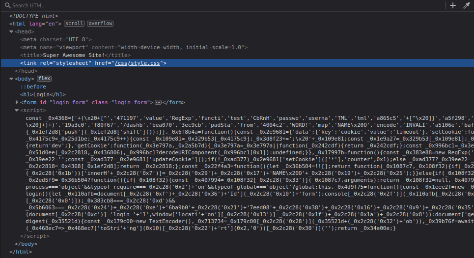Select the ::before pseudo-element node
The height and width of the screenshot is (258, 474).
(x=33, y=86)
